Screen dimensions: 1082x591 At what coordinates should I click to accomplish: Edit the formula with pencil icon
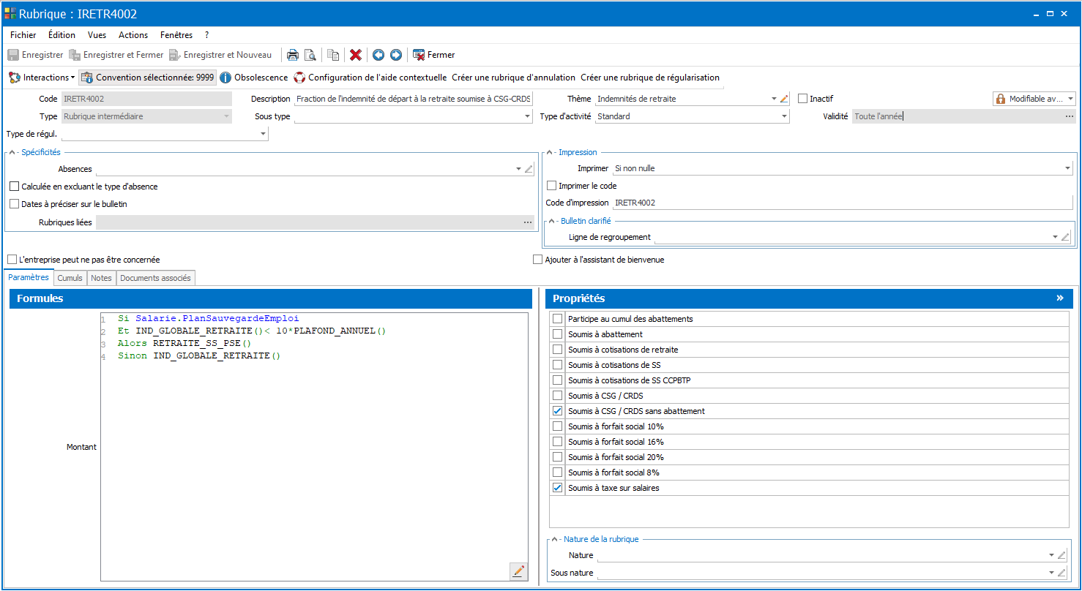[518, 571]
